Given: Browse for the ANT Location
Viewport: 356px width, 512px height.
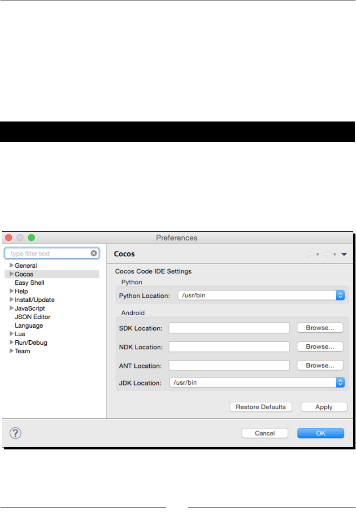Looking at the screenshot, I should click(x=320, y=365).
